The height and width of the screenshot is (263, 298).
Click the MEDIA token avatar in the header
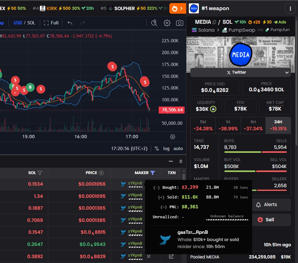coord(194,9)
